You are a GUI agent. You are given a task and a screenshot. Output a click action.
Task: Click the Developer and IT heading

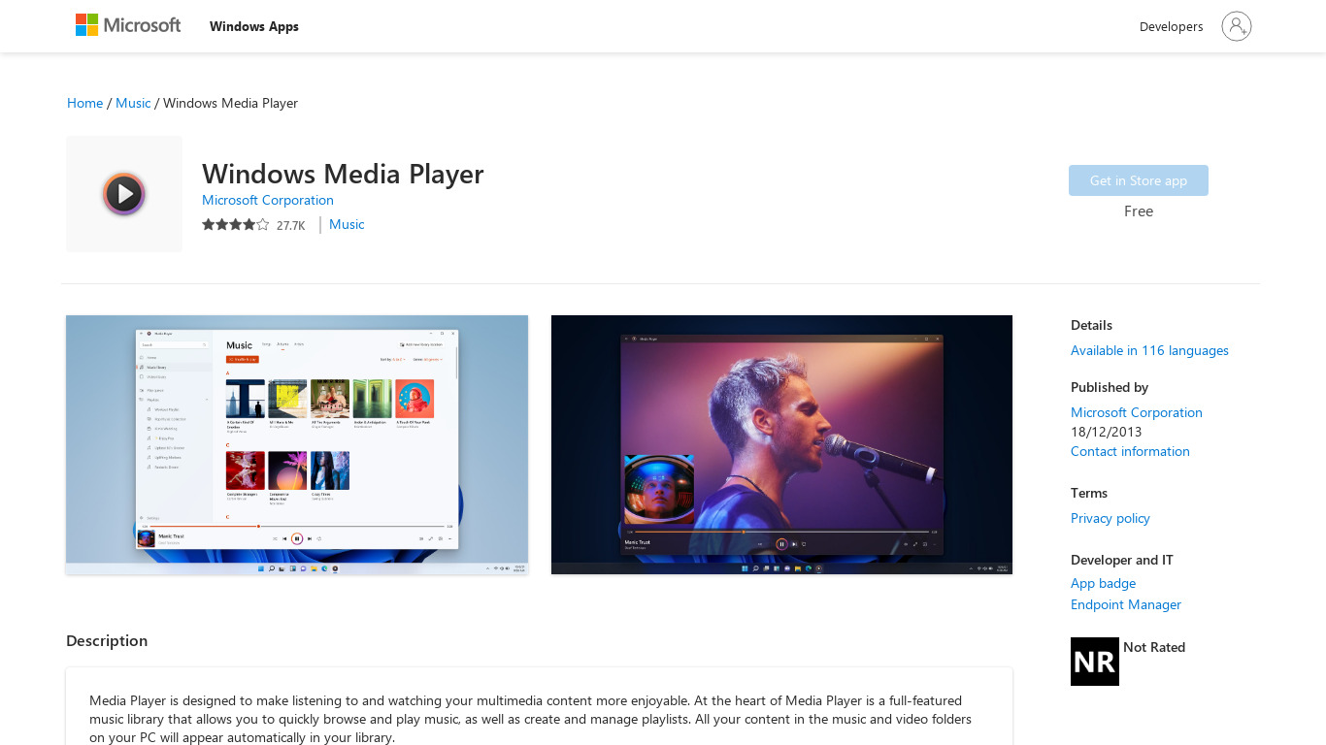[1122, 560]
